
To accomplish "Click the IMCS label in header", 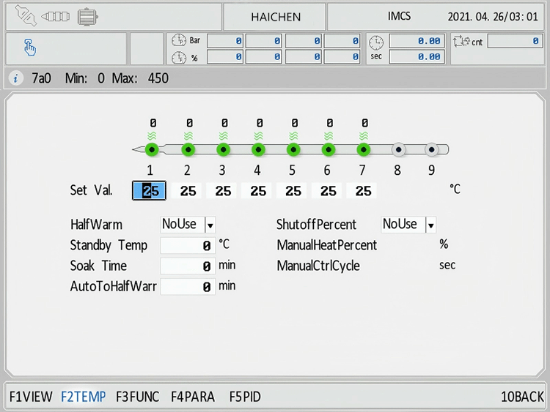I will tap(399, 16).
